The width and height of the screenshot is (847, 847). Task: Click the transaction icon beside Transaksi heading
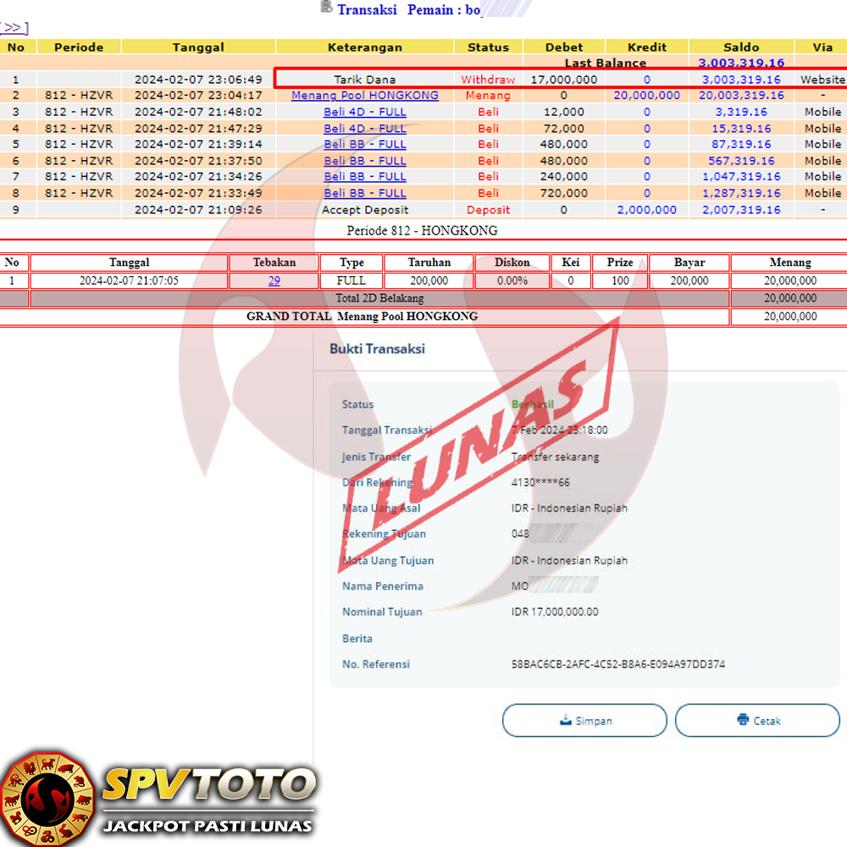coord(326,8)
